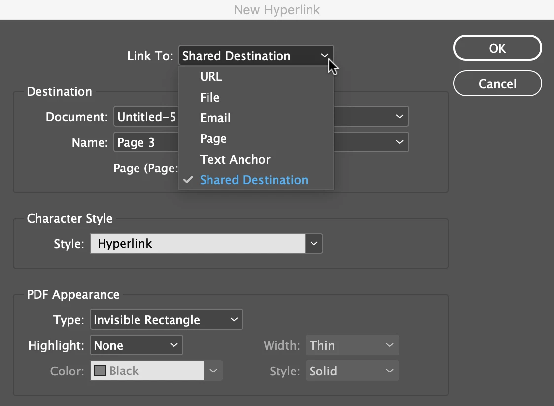Open the destination Name dropdown chevron

(400, 142)
